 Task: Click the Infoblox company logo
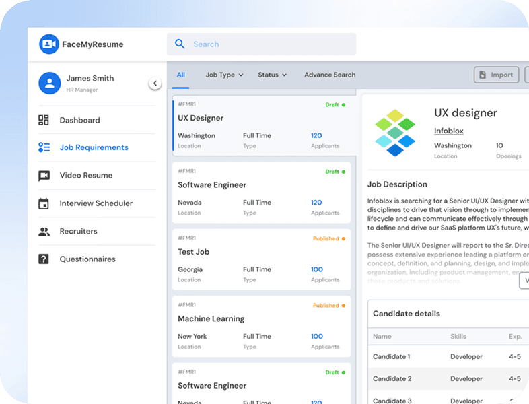[x=395, y=133]
